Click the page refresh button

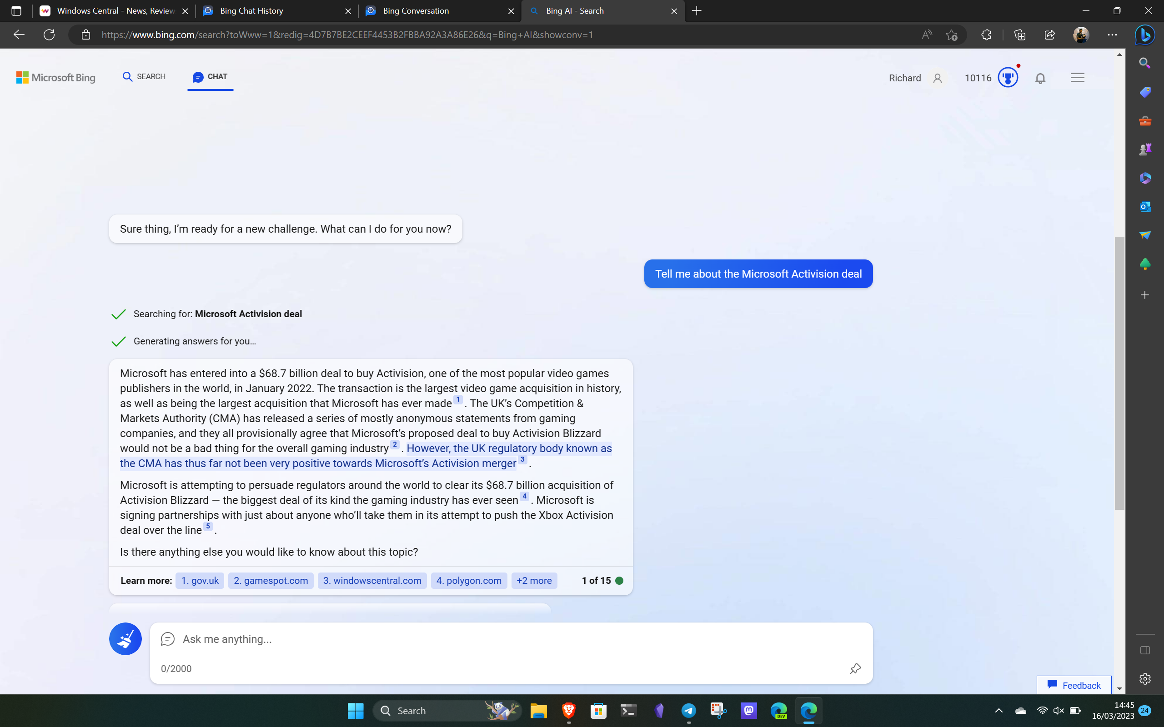[50, 35]
